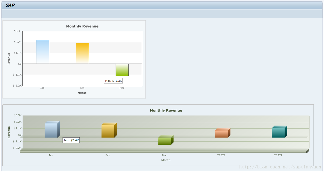
Task: Click the Feb label under top chart
Action: (82, 88)
